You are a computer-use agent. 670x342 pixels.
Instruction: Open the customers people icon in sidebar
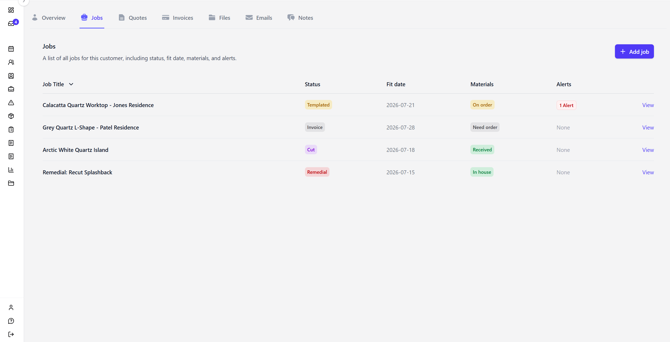click(11, 62)
